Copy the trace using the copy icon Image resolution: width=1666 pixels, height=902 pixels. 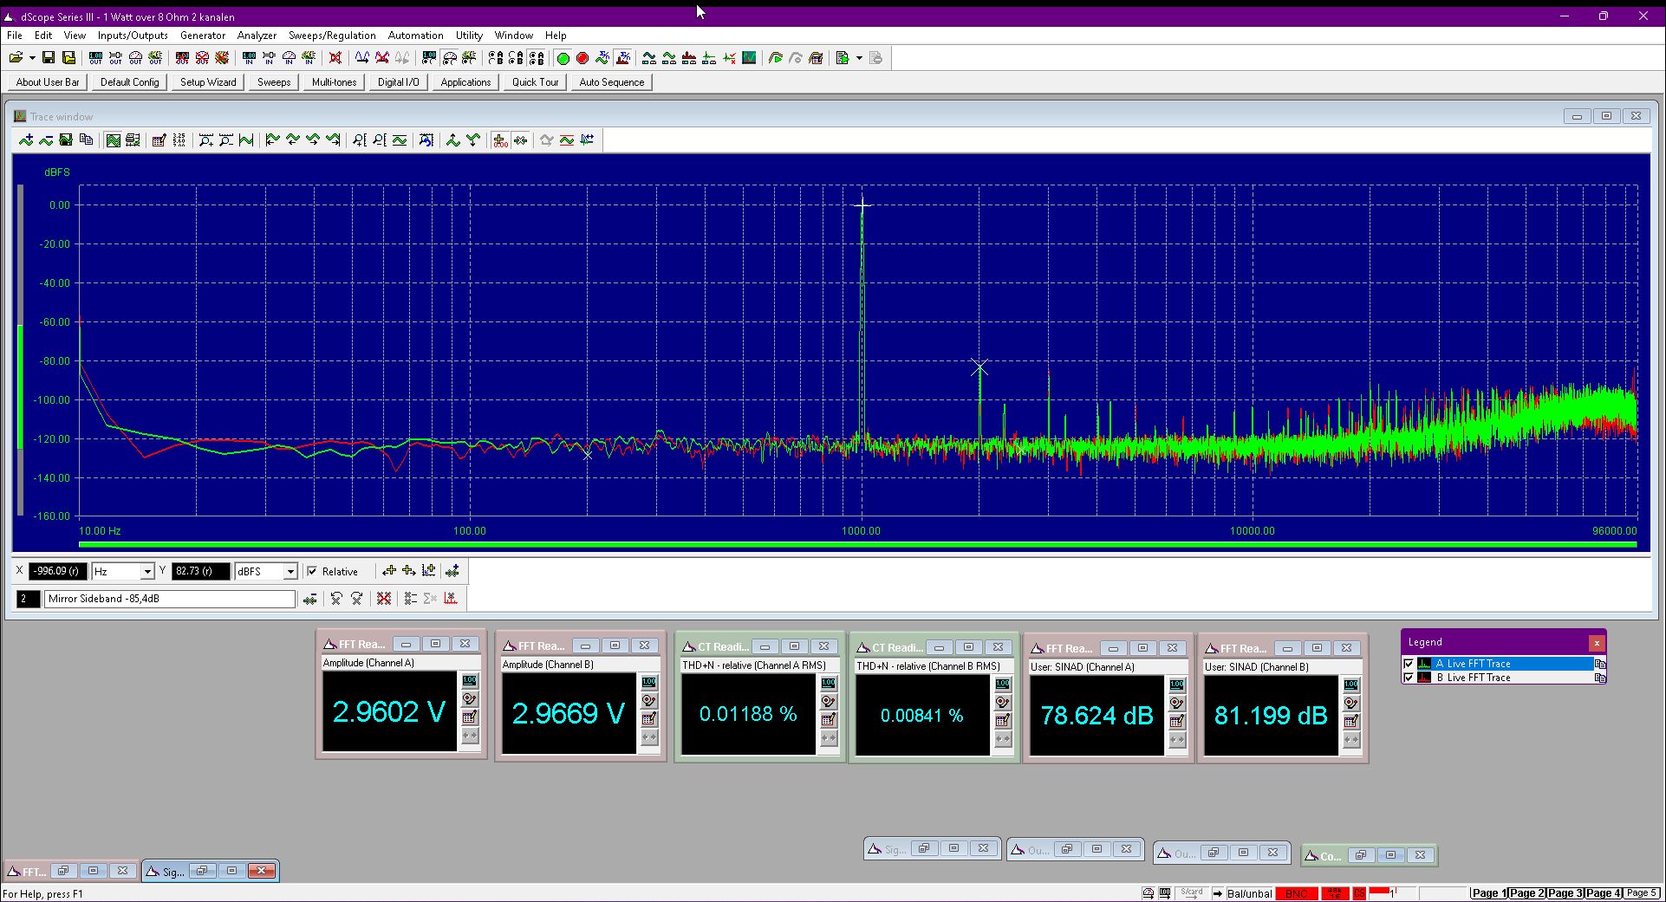(x=86, y=140)
